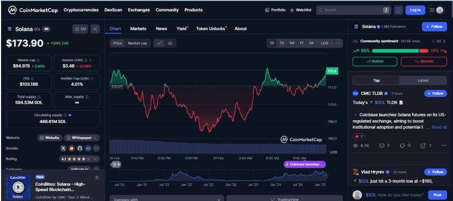The width and height of the screenshot is (453, 201).
Task: Switch feed to Latest
Action: click(x=423, y=81)
